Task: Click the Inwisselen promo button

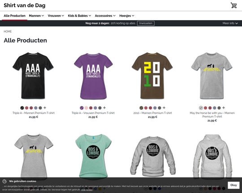Action: pos(146,23)
